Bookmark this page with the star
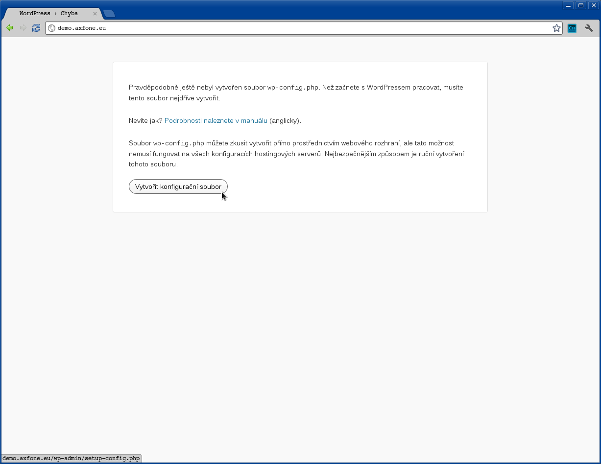 (556, 28)
